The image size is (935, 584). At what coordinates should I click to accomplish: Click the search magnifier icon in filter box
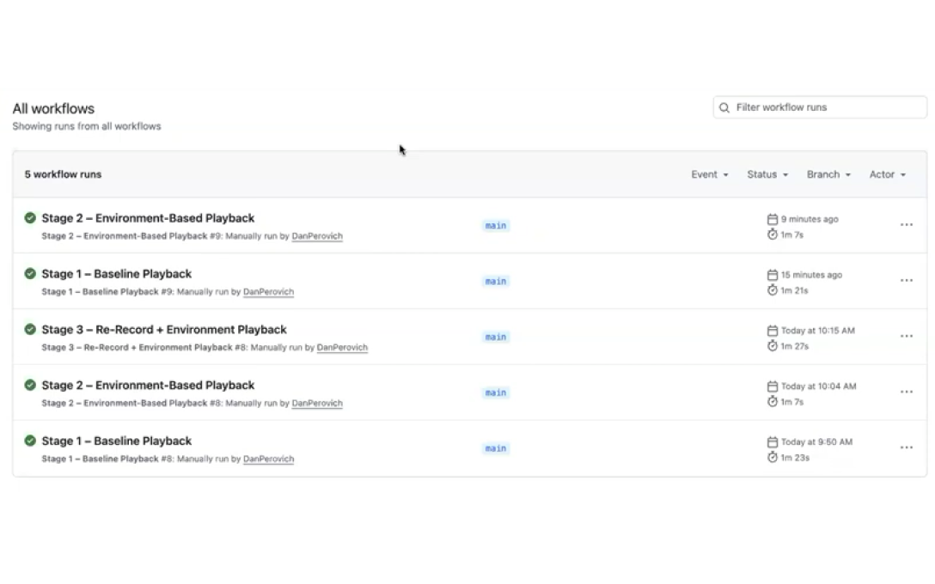click(x=724, y=107)
